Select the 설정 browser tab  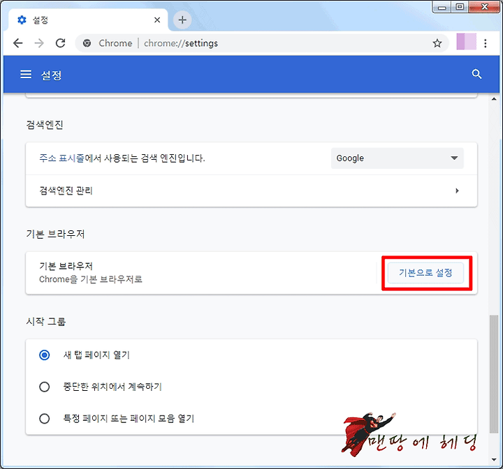(87, 20)
